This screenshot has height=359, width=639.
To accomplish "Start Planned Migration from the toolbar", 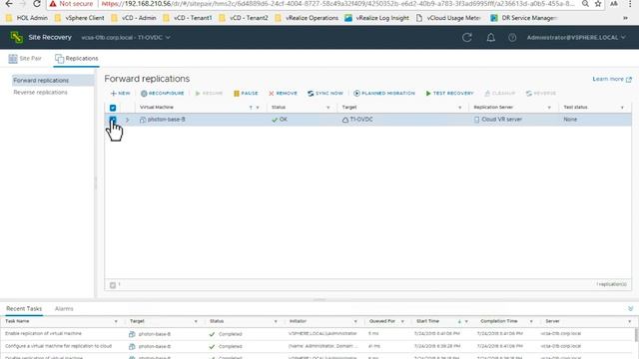I will click(x=383, y=93).
